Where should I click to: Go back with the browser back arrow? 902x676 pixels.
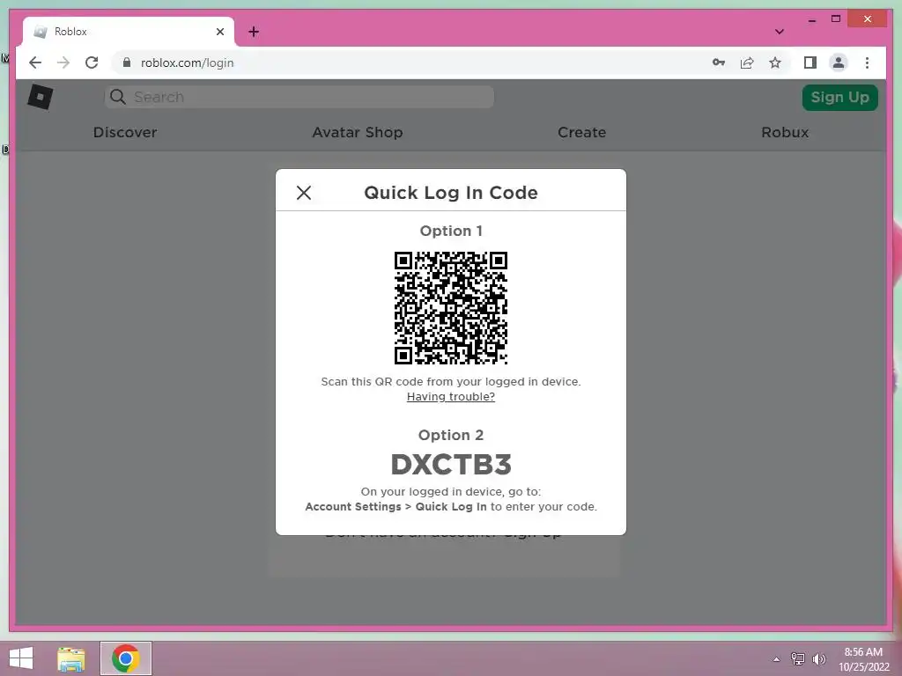tap(35, 62)
